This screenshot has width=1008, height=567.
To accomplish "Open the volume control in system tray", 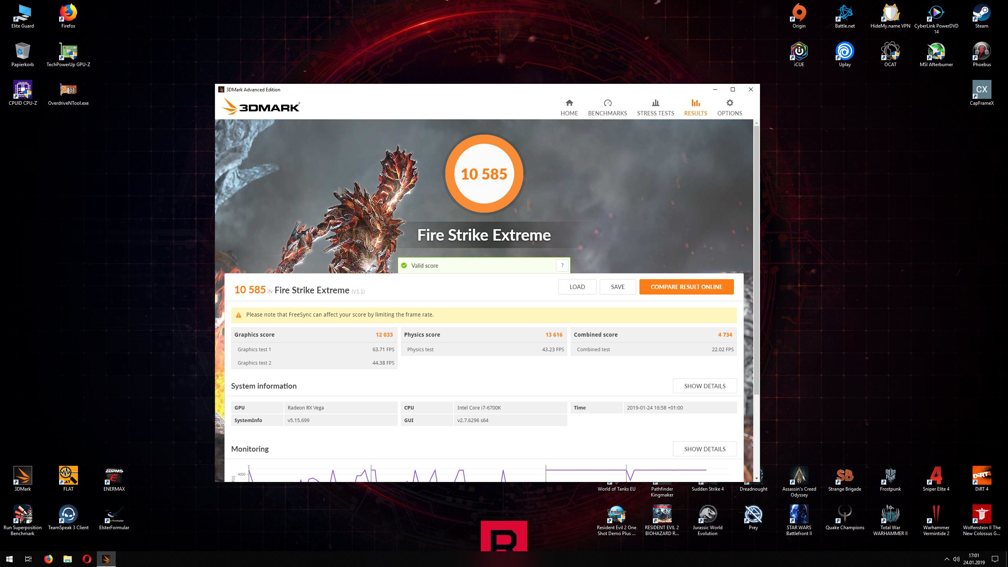I will 956,559.
